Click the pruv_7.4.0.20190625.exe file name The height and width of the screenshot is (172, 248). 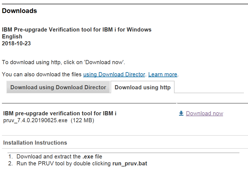click(35, 120)
